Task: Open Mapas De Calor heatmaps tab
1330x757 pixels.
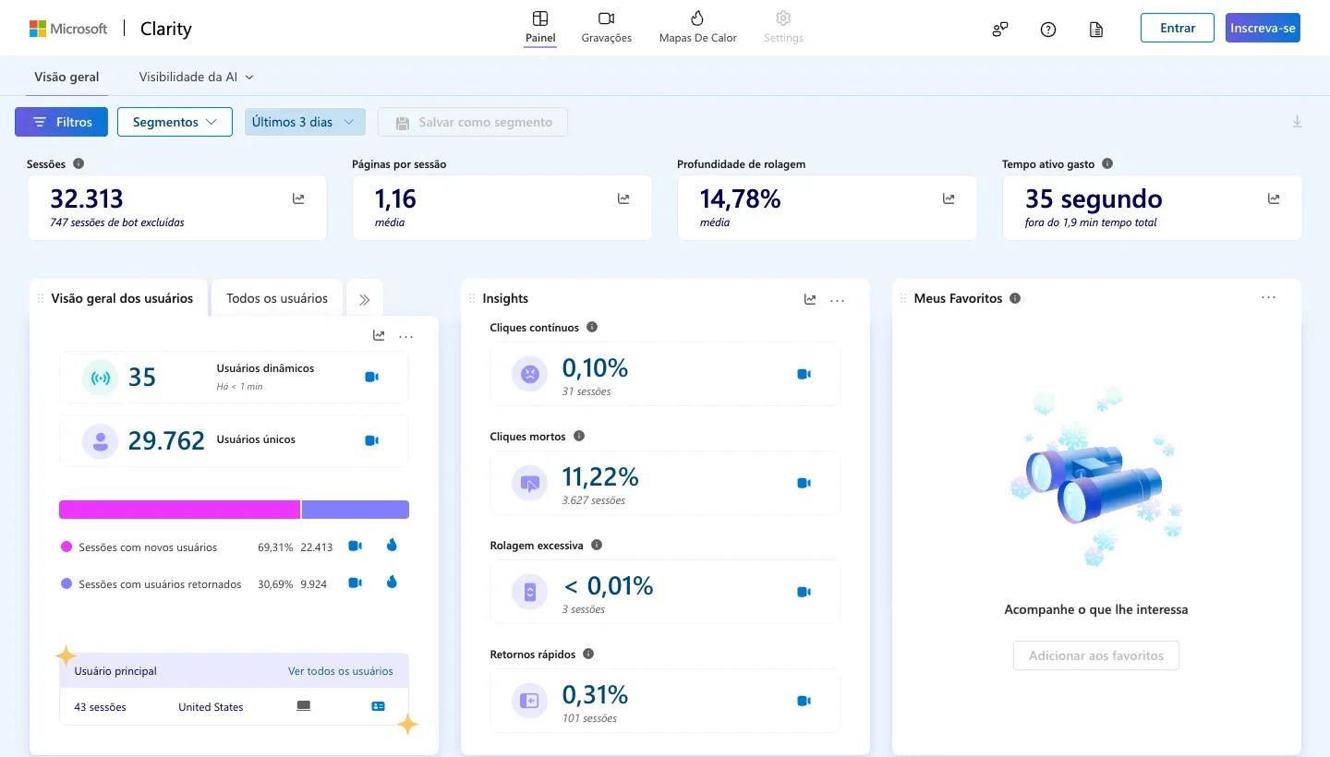Action: tap(697, 28)
